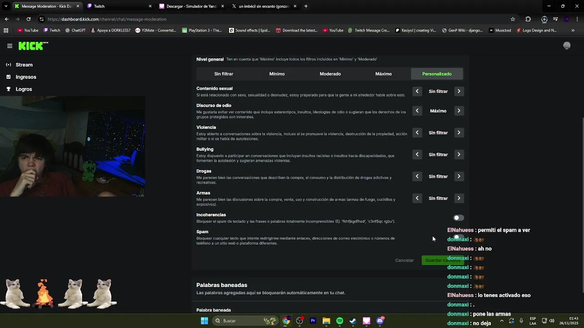Image resolution: width=584 pixels, height=328 pixels.
Task: Open the Musicbed bookmark
Action: point(500,31)
